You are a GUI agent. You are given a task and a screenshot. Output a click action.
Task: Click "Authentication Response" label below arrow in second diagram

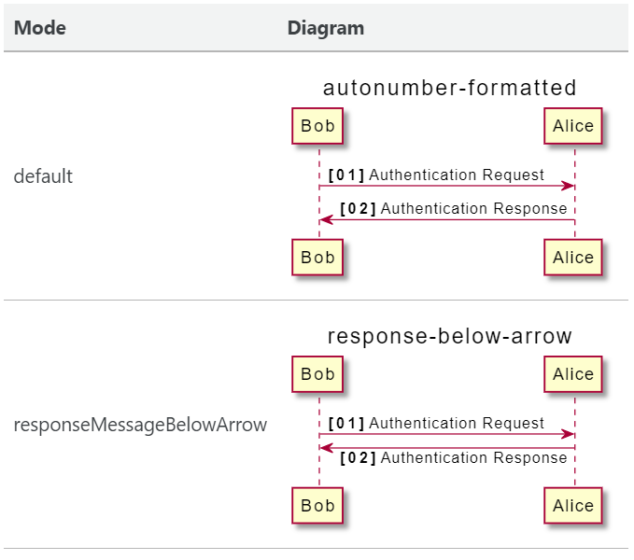point(473,458)
